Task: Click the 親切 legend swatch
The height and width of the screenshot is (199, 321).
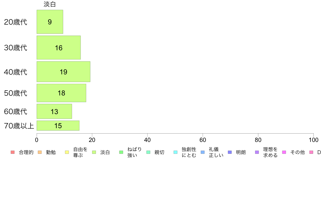Action: [148, 152]
